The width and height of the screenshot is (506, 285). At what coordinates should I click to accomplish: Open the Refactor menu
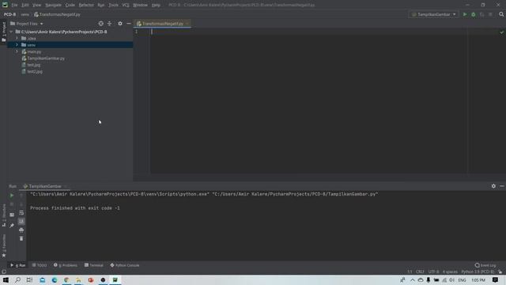(86, 6)
